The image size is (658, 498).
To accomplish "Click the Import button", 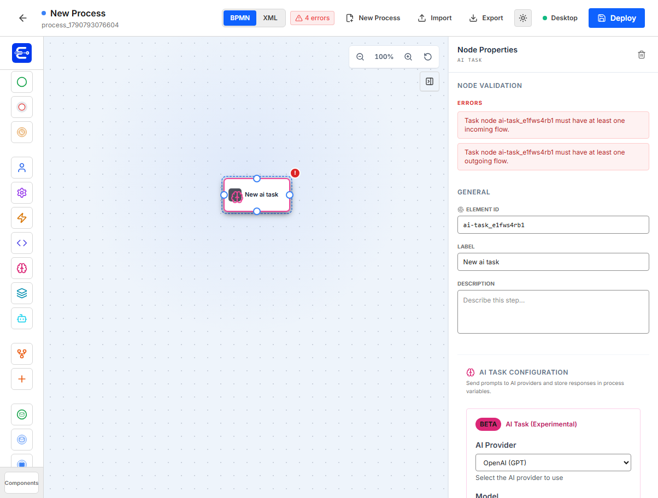I will tap(435, 18).
